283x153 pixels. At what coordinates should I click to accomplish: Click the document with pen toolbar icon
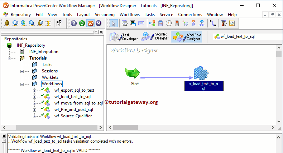[59, 24]
